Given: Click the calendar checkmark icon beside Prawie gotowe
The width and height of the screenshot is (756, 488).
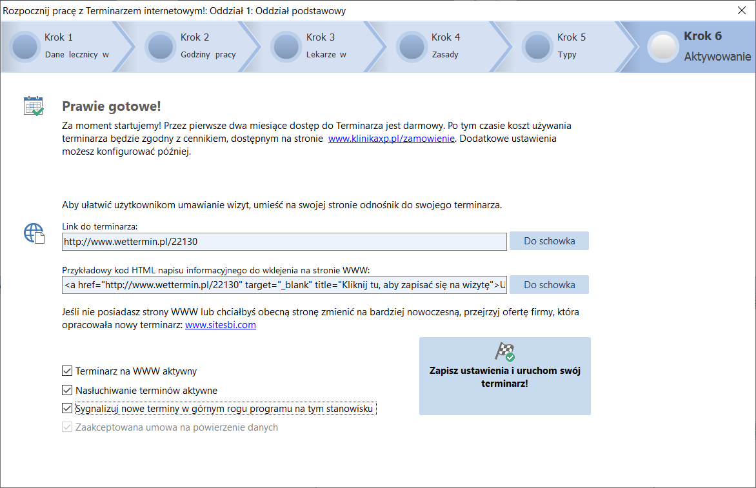Looking at the screenshot, I should [x=34, y=106].
